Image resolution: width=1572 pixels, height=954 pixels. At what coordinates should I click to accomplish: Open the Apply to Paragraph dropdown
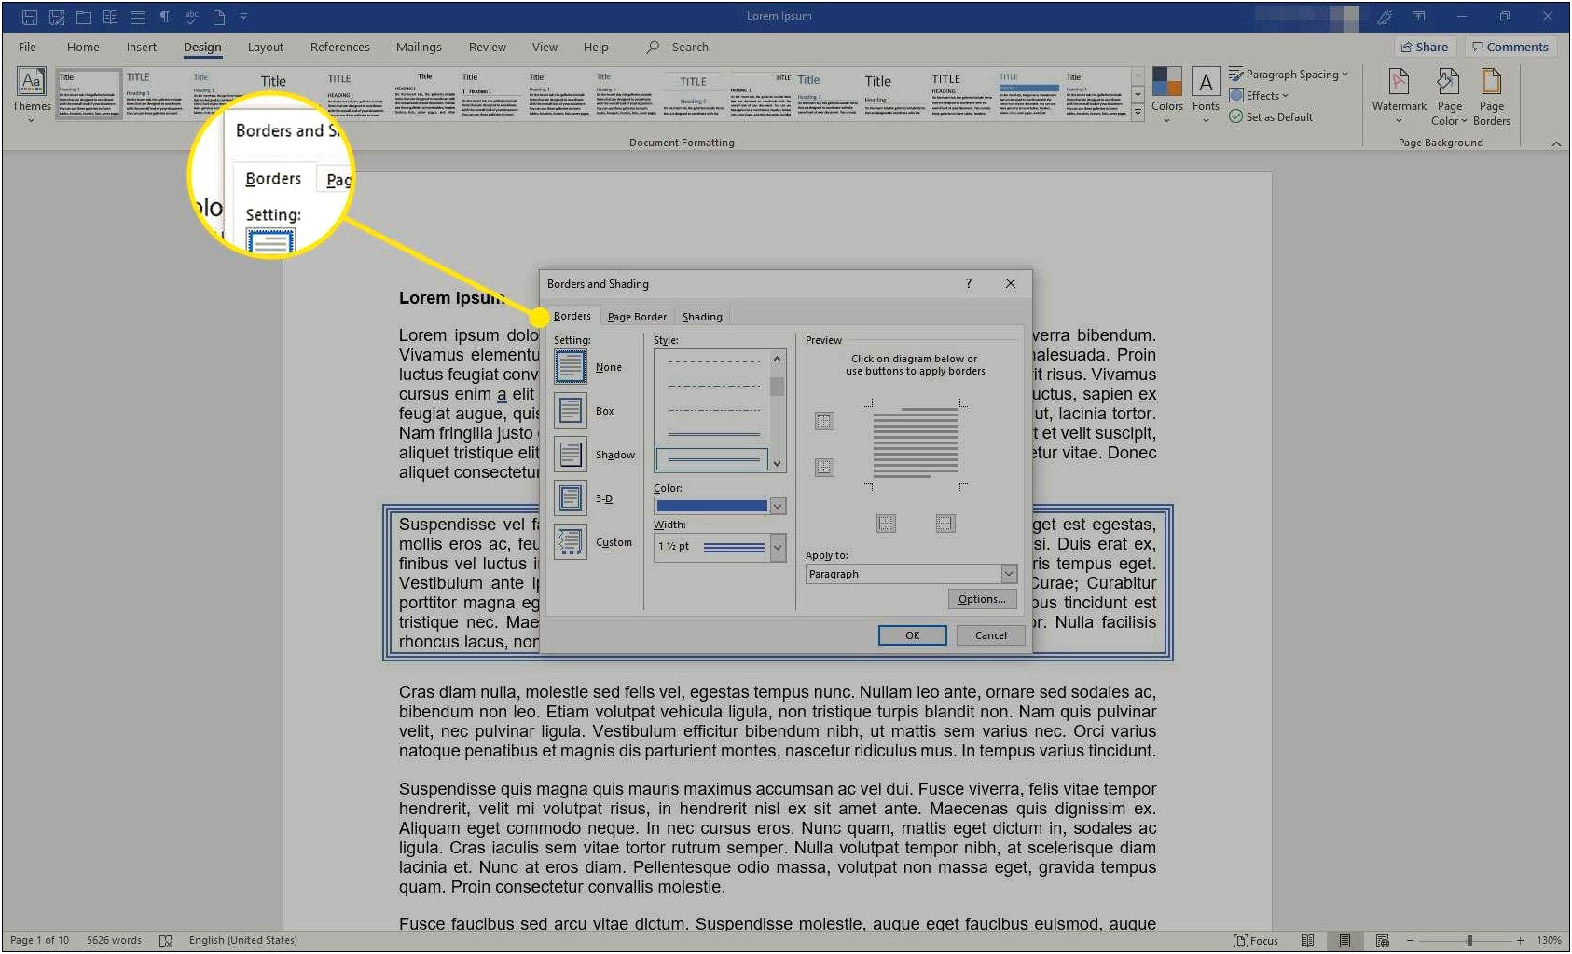point(911,574)
